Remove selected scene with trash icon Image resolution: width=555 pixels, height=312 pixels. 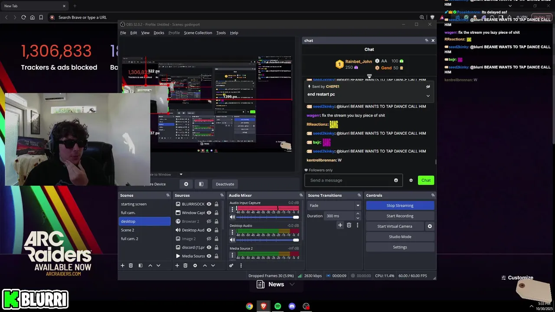131,265
